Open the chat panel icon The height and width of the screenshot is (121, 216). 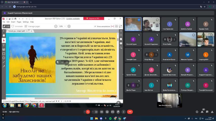207,112
